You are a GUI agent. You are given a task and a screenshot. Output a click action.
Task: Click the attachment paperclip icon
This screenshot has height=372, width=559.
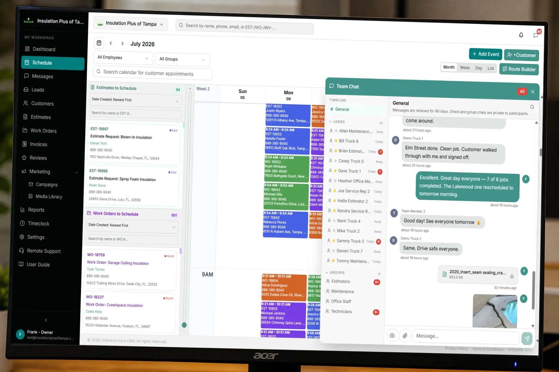point(405,336)
